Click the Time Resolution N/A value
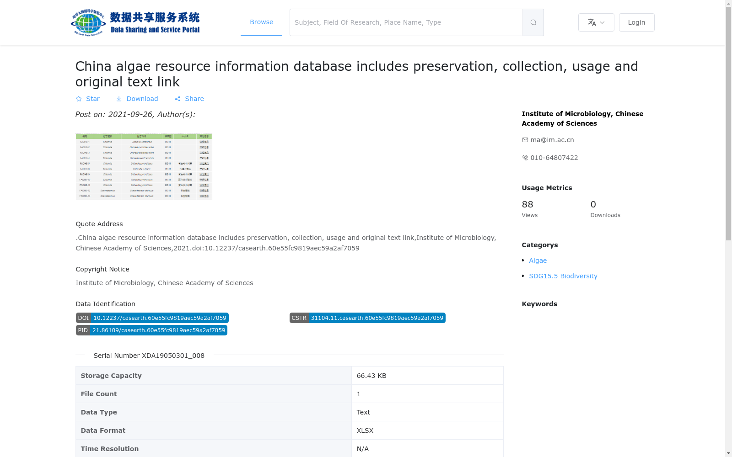This screenshot has width=732, height=457. (363, 449)
